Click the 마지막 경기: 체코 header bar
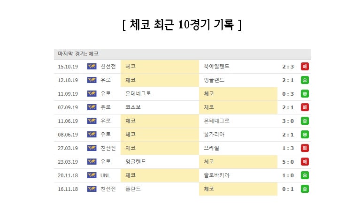This screenshot has height=212, width=361. click(x=182, y=54)
